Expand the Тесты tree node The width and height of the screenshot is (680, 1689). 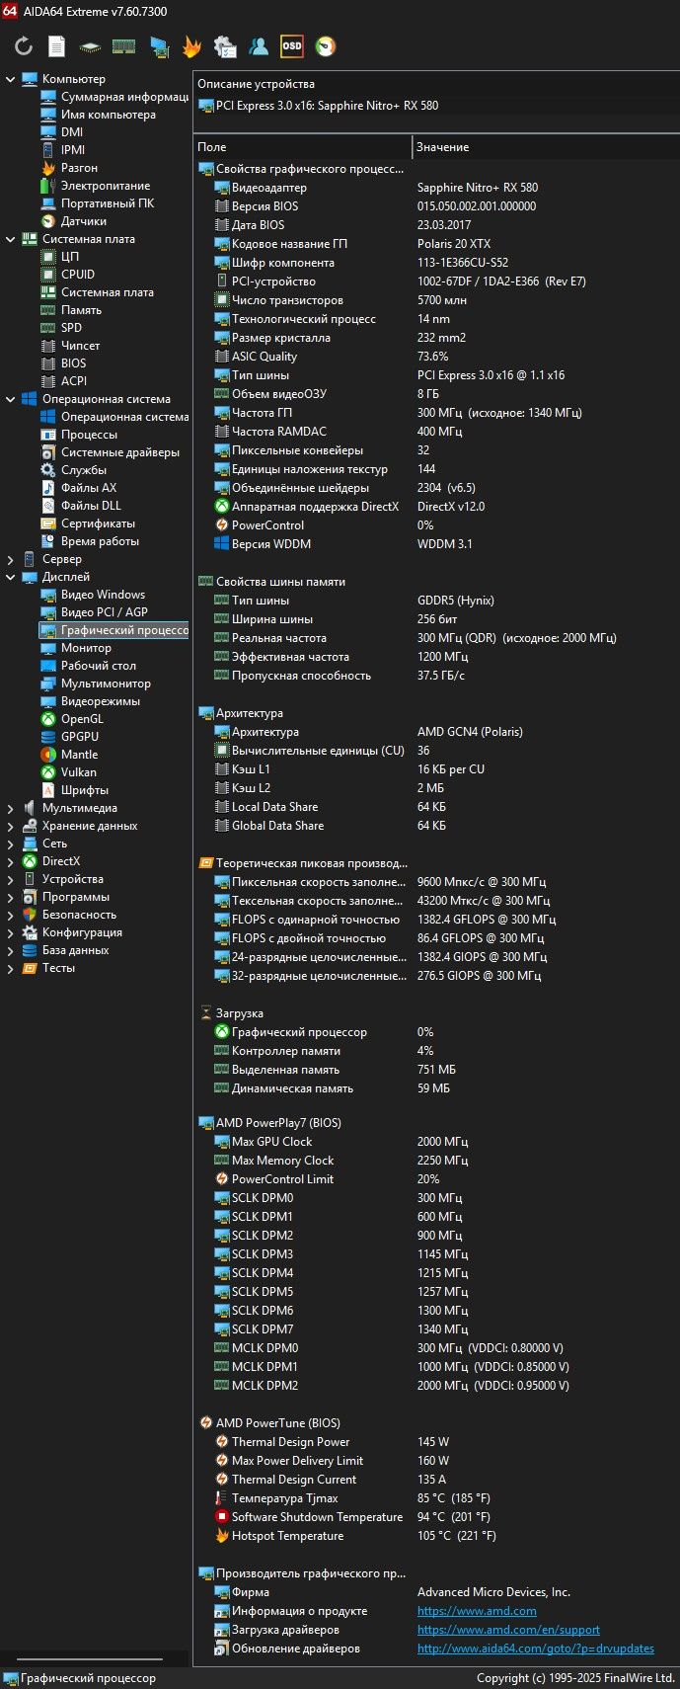tap(11, 968)
